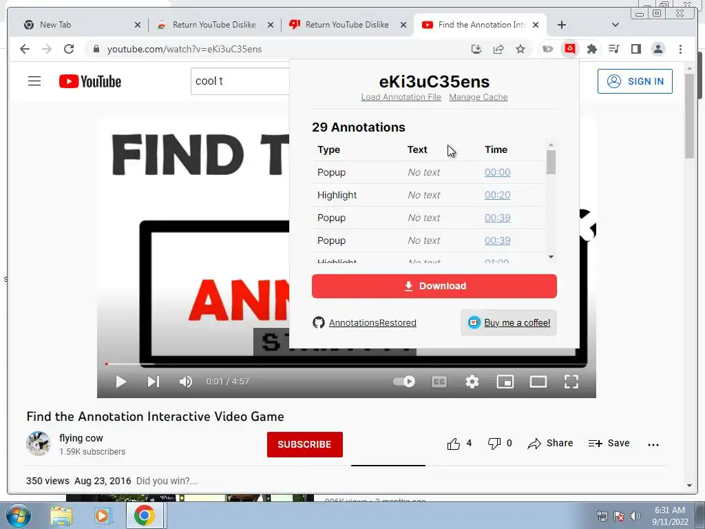Screen dimensions: 705x529
Task: Save the video to playlist
Action: coord(609,444)
